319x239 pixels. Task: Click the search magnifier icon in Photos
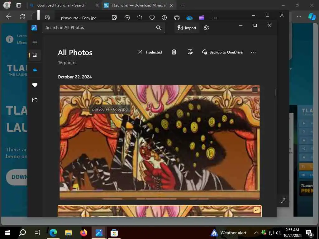coord(159,28)
